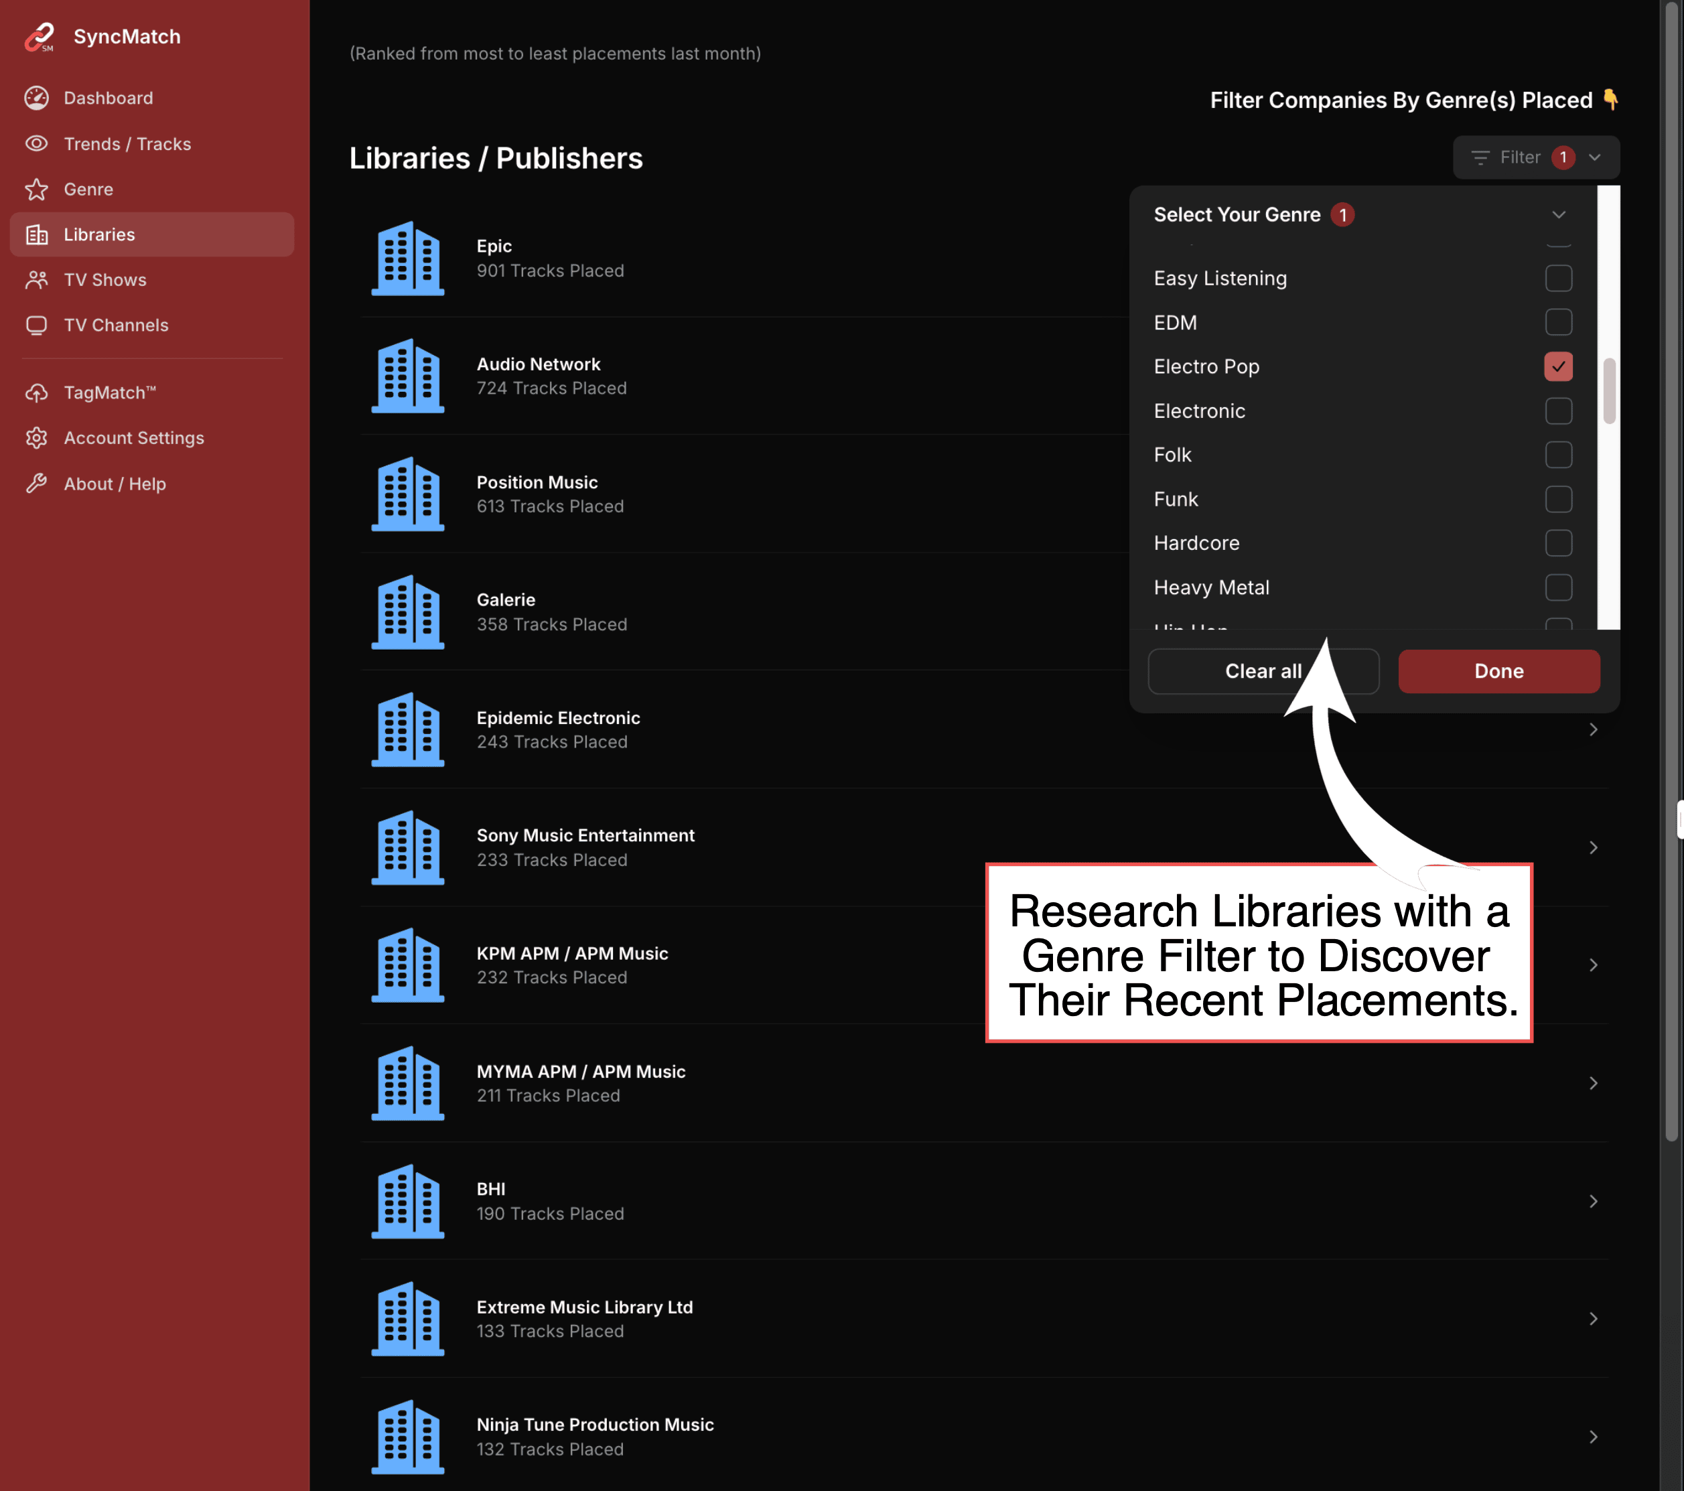Check the Electronic genre checkbox
Screen dimensions: 1684x1491
pyautogui.click(x=1559, y=410)
